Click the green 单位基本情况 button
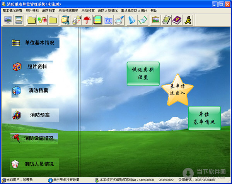Image resolution: width=232 pixels, height=184 pixels. click(205, 118)
